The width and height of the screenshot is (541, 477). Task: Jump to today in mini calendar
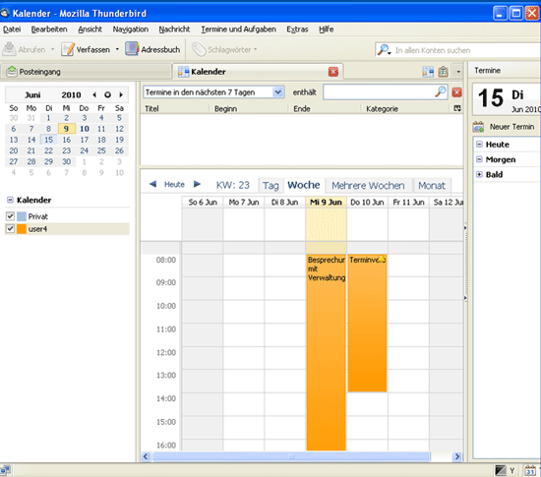pyautogui.click(x=107, y=94)
